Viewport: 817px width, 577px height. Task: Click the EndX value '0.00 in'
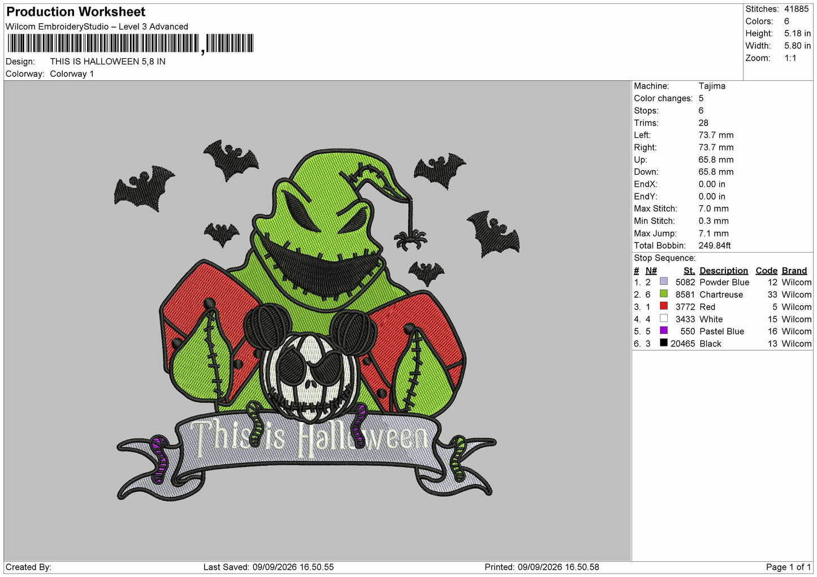coord(712,184)
